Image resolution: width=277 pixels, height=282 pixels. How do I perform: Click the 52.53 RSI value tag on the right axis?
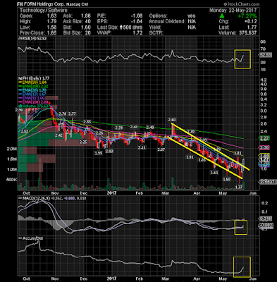coord(266,55)
